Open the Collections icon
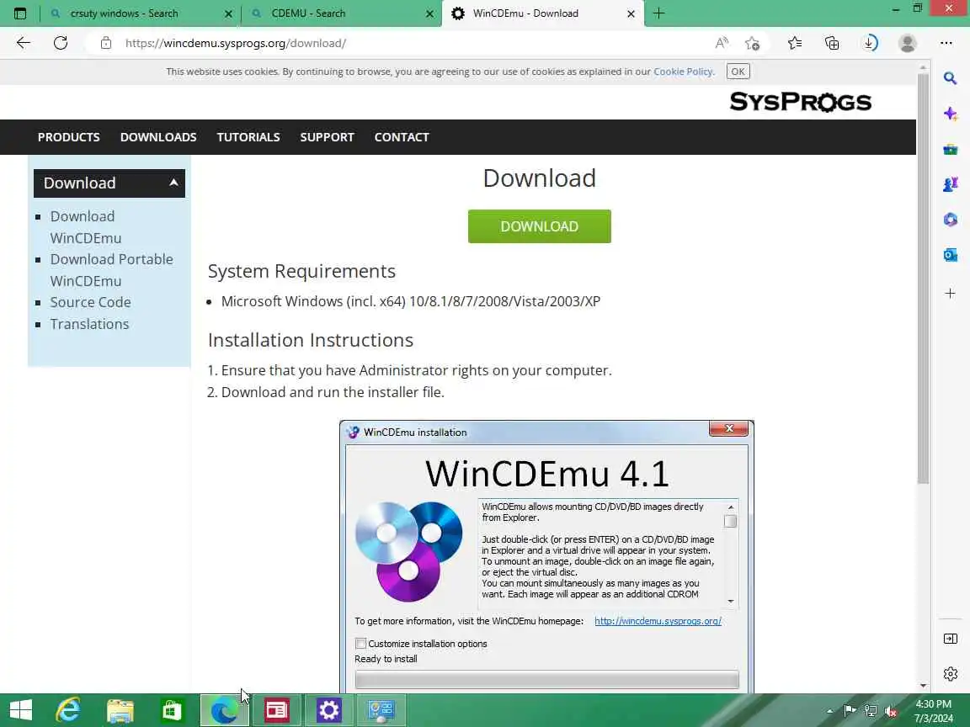The height and width of the screenshot is (727, 970). [x=832, y=43]
